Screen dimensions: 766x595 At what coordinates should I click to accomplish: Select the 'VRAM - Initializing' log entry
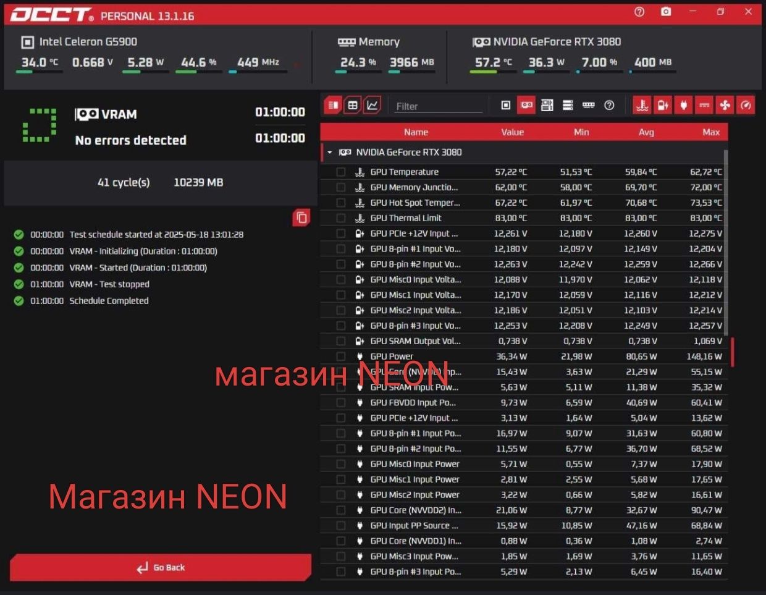[x=143, y=251]
